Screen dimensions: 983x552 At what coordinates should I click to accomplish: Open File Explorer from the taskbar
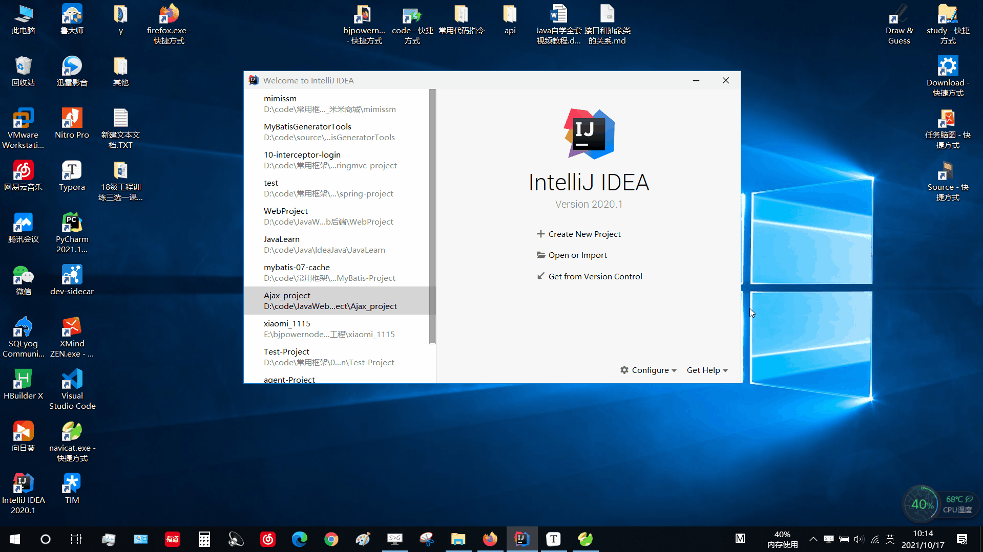458,539
